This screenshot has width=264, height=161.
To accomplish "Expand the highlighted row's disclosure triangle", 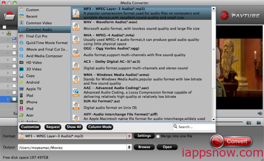I will pos(8,99).
